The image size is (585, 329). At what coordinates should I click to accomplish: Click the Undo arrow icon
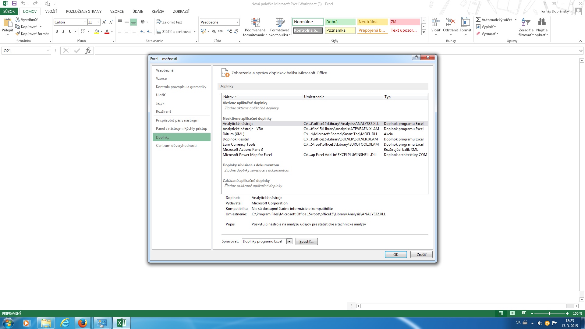[x=23, y=4]
